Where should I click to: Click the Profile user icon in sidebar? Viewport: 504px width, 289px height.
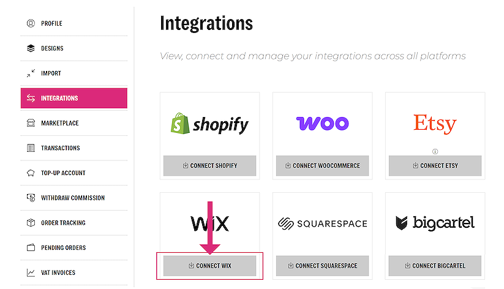tap(31, 23)
